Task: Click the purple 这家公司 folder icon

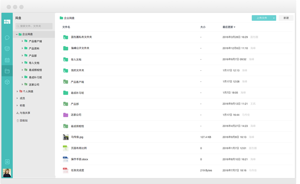Action: pyautogui.click(x=66, y=115)
